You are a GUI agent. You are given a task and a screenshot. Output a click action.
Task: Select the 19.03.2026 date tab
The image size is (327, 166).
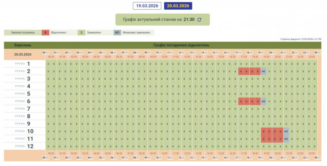pyautogui.click(x=146, y=6)
